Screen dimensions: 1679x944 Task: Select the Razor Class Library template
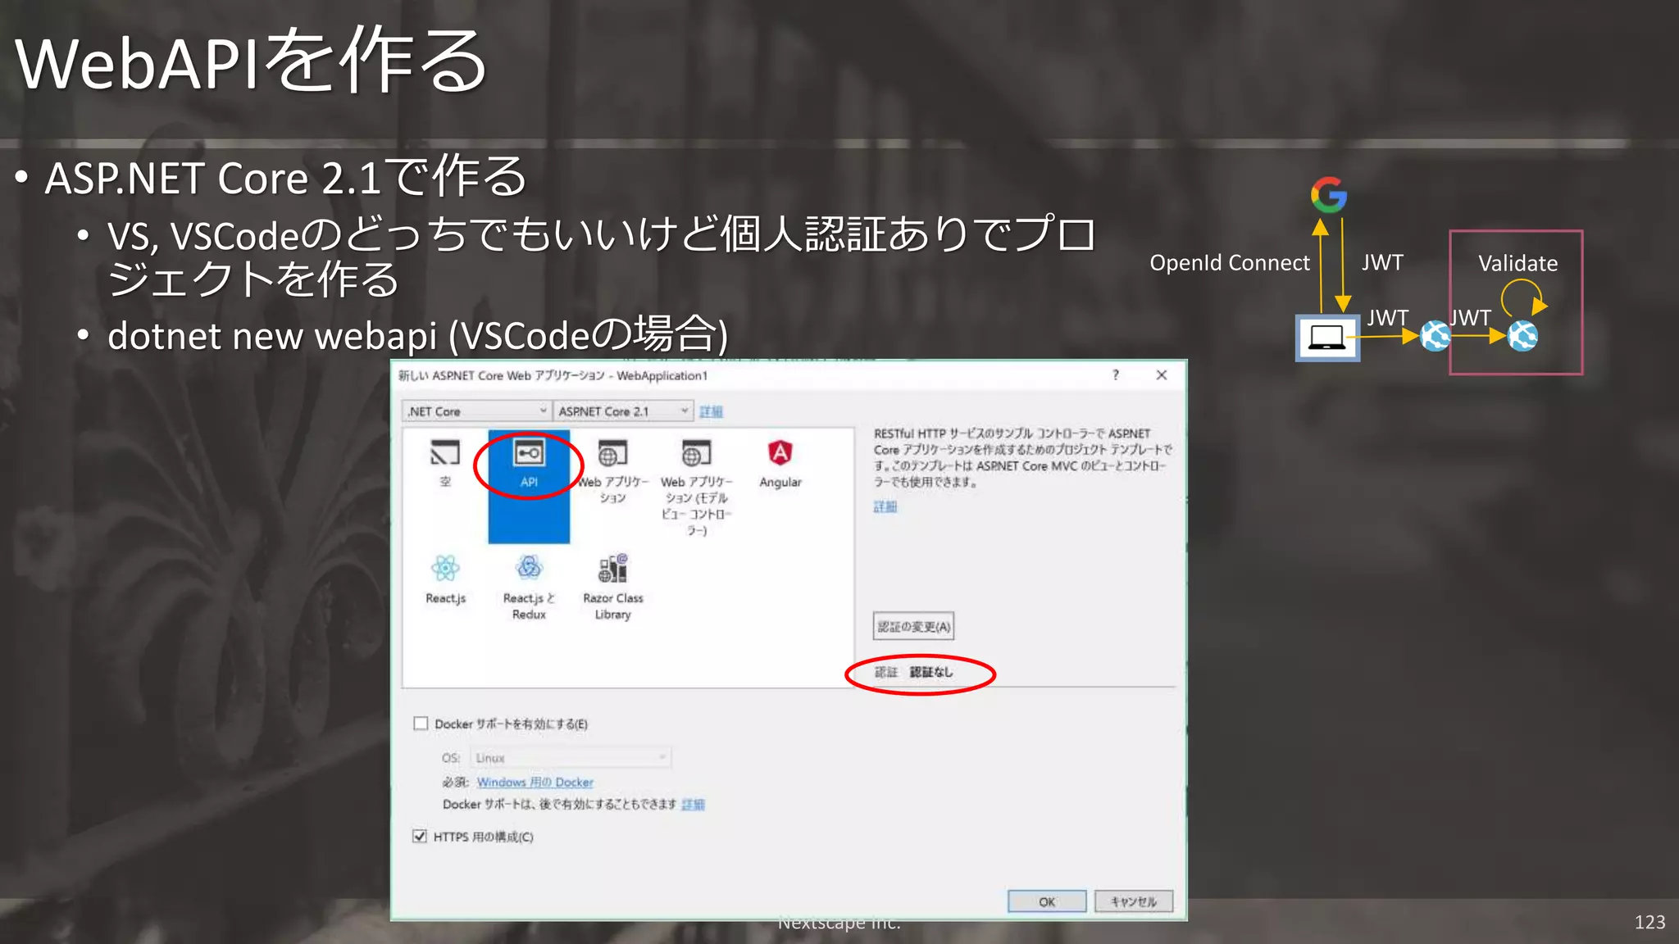click(613, 587)
